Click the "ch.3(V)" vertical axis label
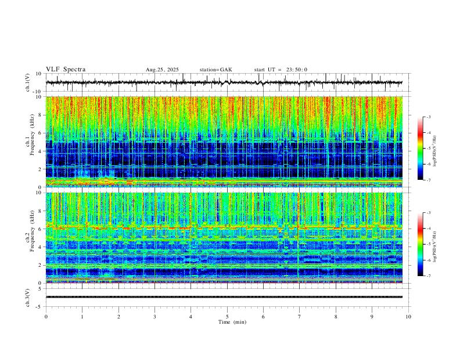Screen dimensions: 460x355 28,298
